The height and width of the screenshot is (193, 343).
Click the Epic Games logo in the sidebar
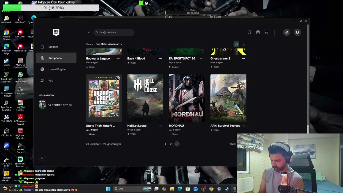point(56,32)
